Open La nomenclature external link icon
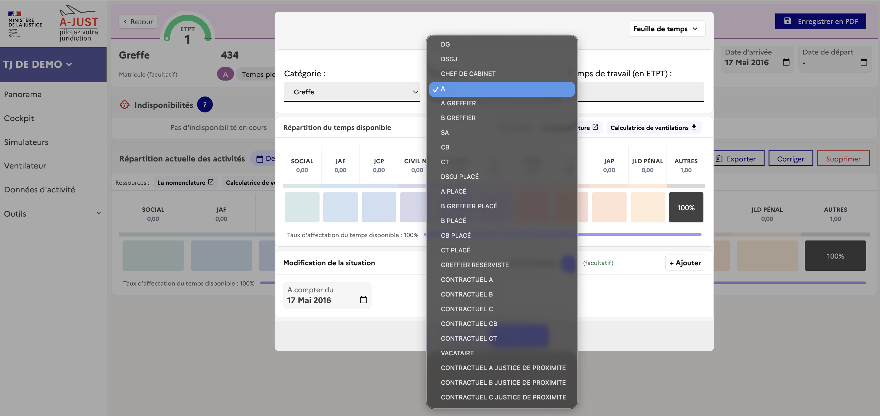 point(211,182)
